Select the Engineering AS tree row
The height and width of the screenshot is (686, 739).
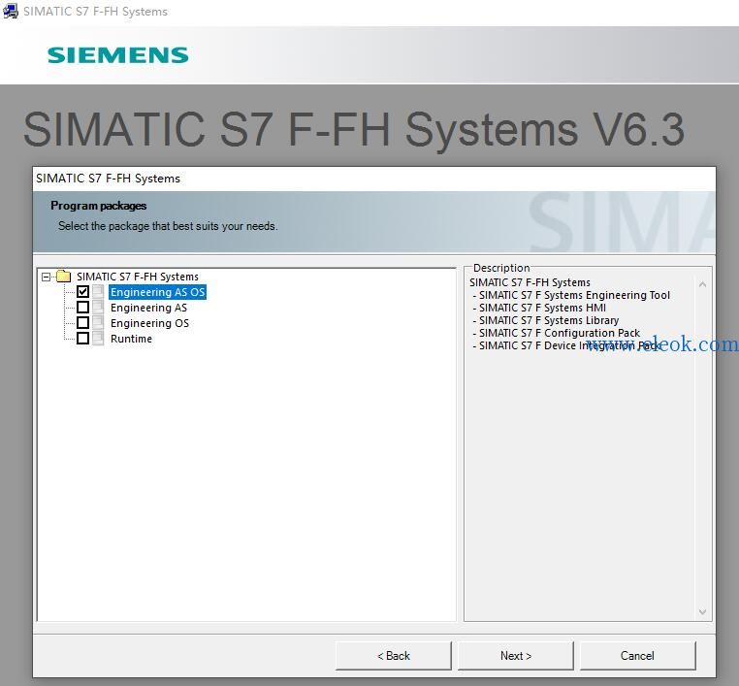(148, 308)
